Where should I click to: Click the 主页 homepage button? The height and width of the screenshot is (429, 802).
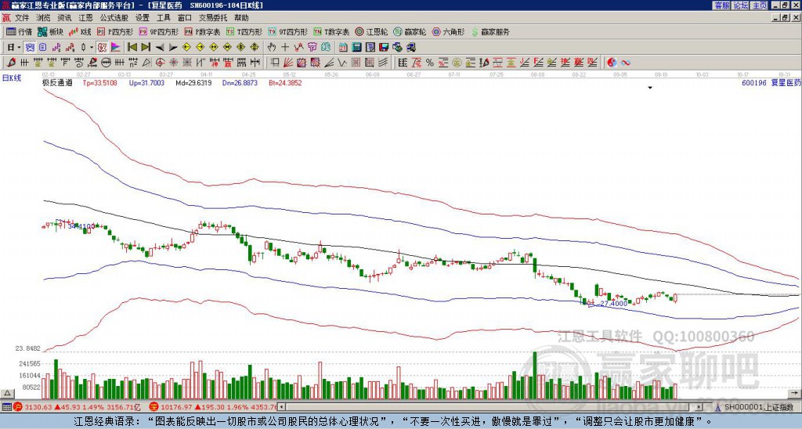click(760, 5)
